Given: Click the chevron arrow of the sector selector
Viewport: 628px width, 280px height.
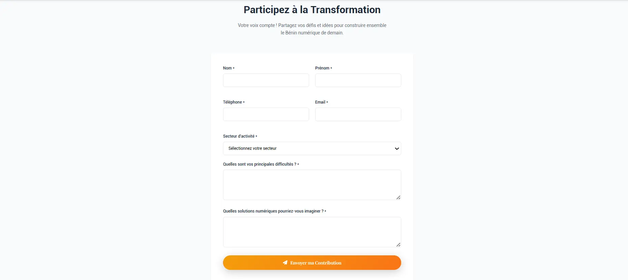Looking at the screenshot, I should 397,148.
